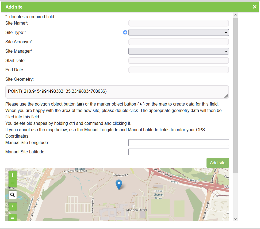This screenshot has height=229, width=260.
Task: Zoom out on the map
Action: tap(12, 183)
